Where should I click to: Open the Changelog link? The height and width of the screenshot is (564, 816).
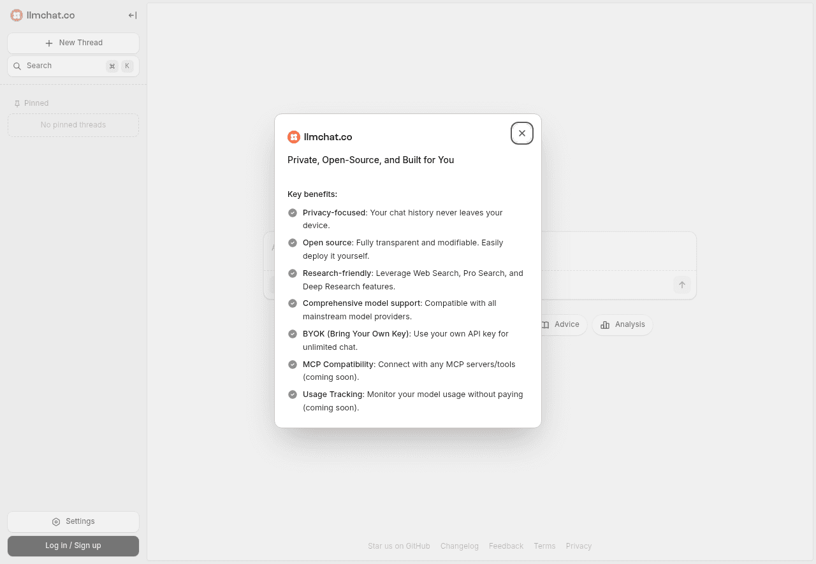click(459, 546)
